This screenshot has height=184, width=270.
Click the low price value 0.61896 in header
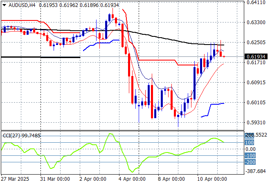click(x=89, y=5)
